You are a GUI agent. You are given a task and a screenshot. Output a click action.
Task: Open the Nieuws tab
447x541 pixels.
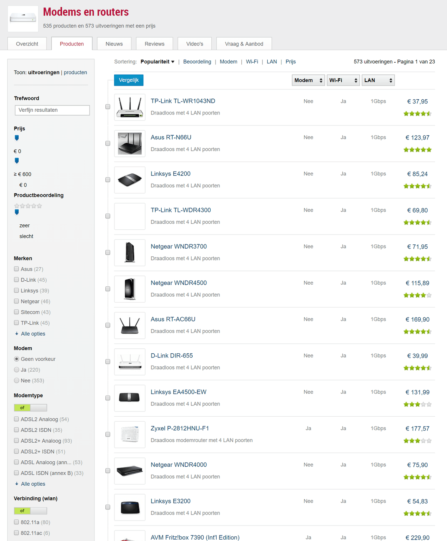click(114, 44)
